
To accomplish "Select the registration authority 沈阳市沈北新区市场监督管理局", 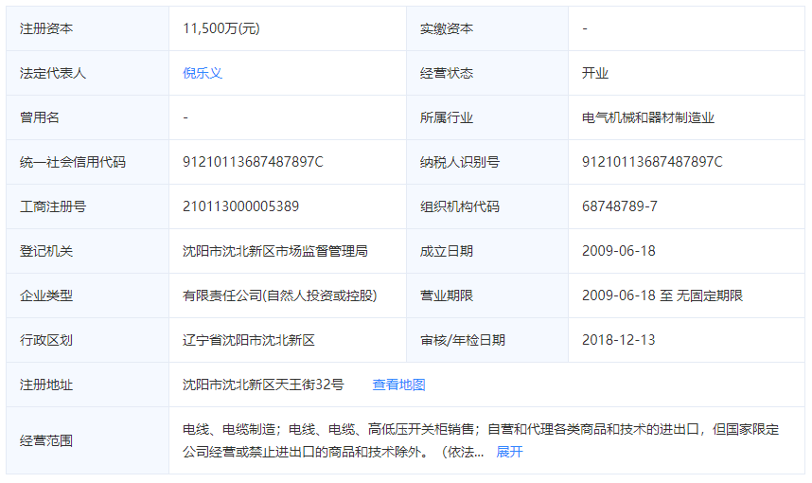I will tap(274, 251).
